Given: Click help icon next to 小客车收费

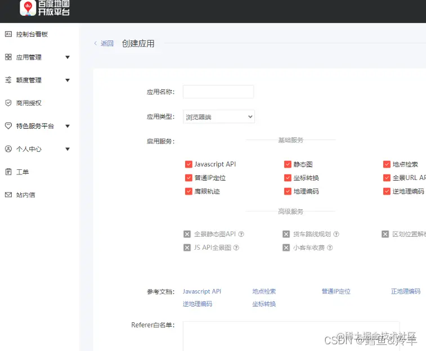Looking at the screenshot, I should coord(330,247).
